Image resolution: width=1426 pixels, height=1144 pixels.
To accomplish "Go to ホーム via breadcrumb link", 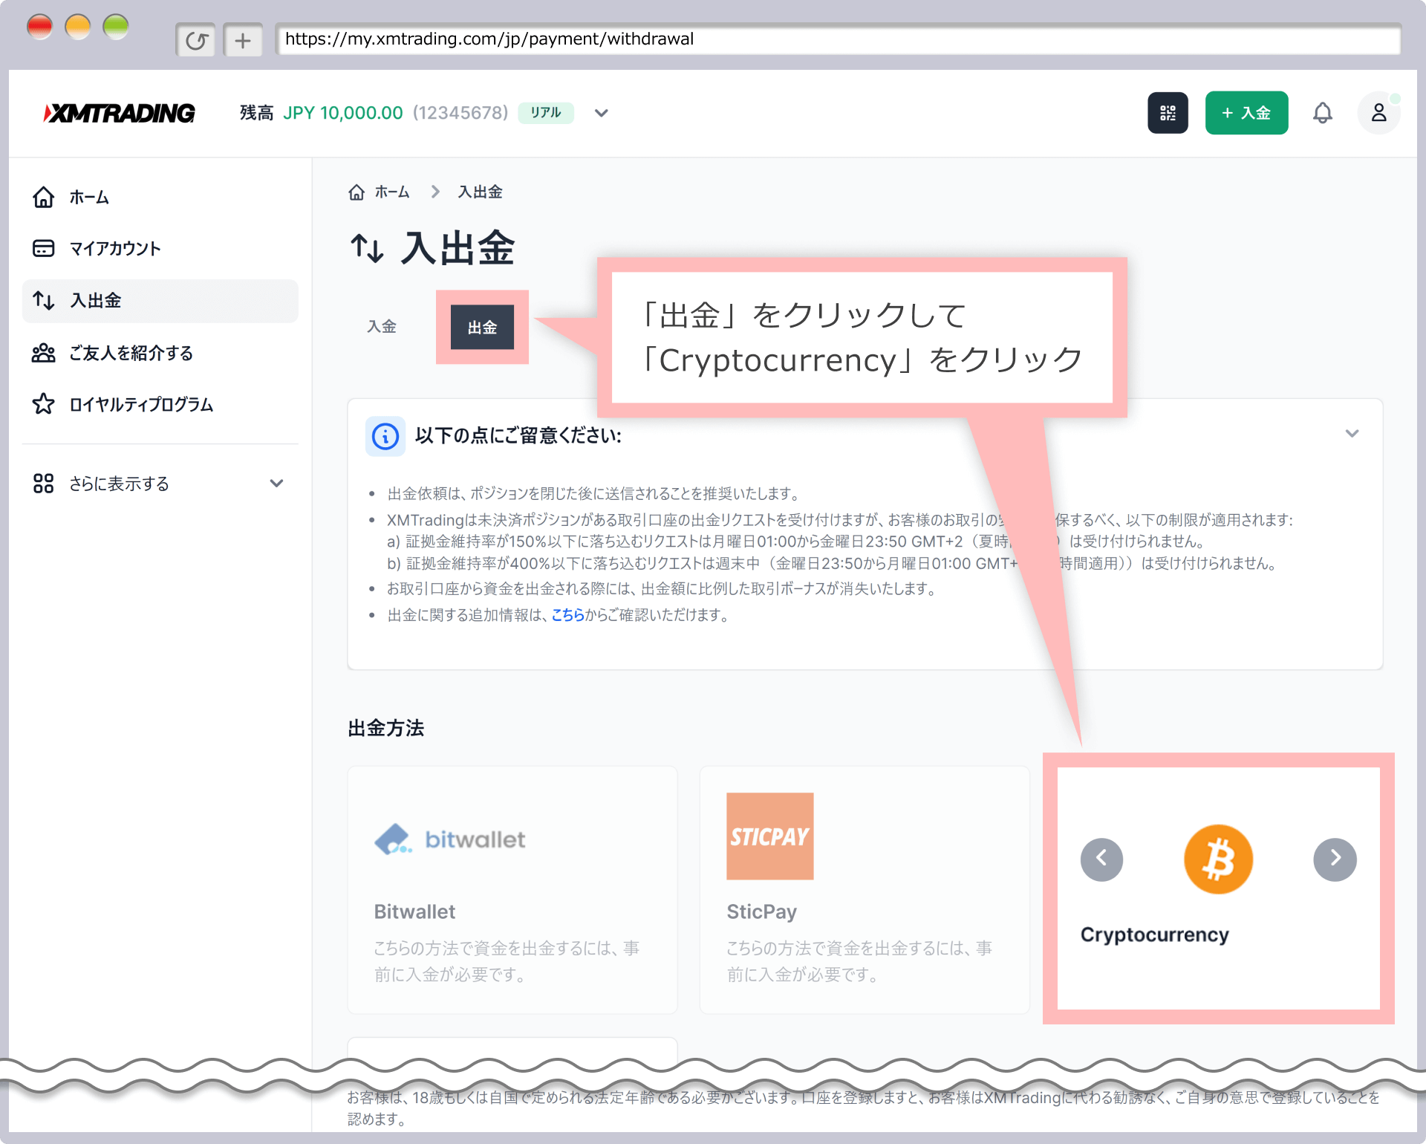I will click(392, 192).
